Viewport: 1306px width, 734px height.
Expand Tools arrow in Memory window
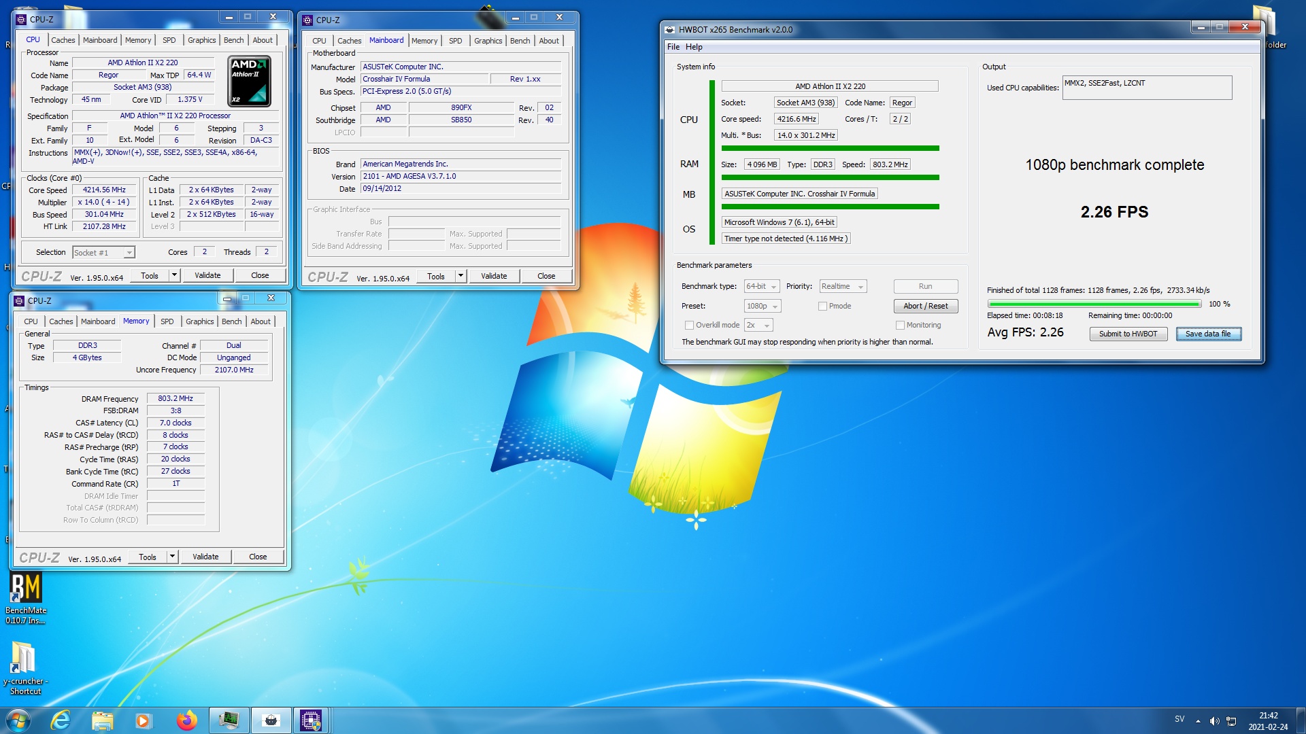[x=172, y=557]
